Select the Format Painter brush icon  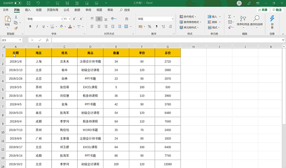click(16, 28)
